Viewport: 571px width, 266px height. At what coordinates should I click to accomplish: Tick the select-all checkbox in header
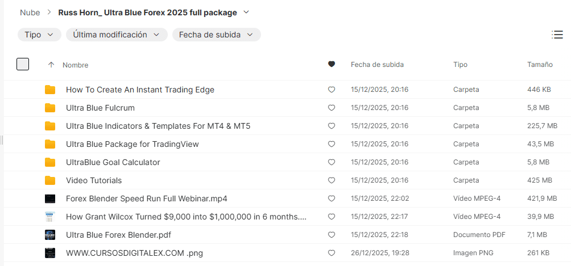tap(23, 64)
